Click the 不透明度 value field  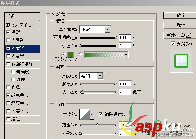click(125, 38)
